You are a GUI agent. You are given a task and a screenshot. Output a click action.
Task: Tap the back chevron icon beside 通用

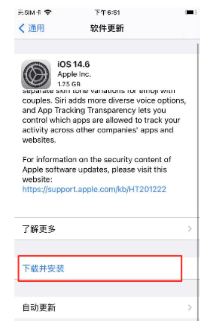click(x=22, y=28)
